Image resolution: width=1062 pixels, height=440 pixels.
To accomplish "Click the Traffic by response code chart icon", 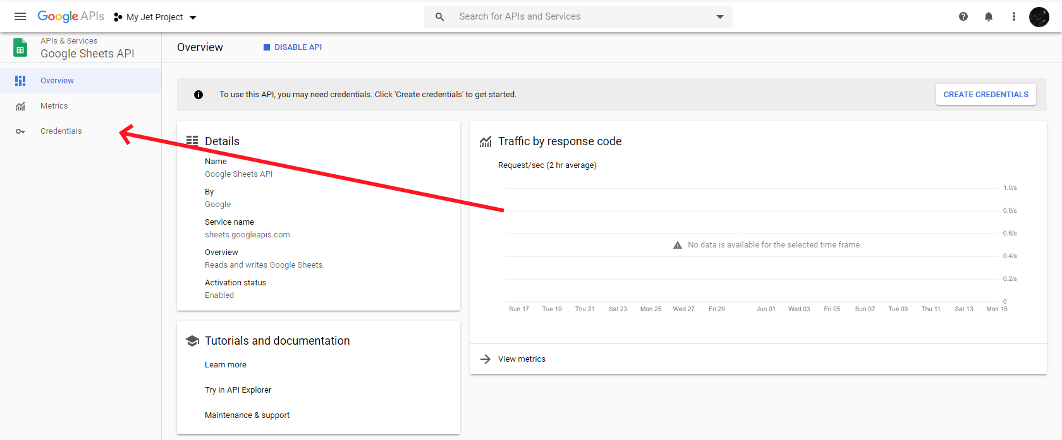I will (485, 141).
